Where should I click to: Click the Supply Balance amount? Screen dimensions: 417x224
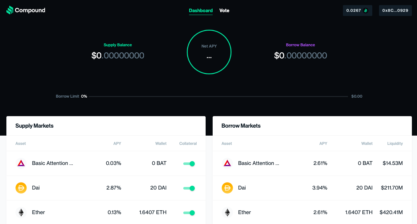tap(118, 56)
